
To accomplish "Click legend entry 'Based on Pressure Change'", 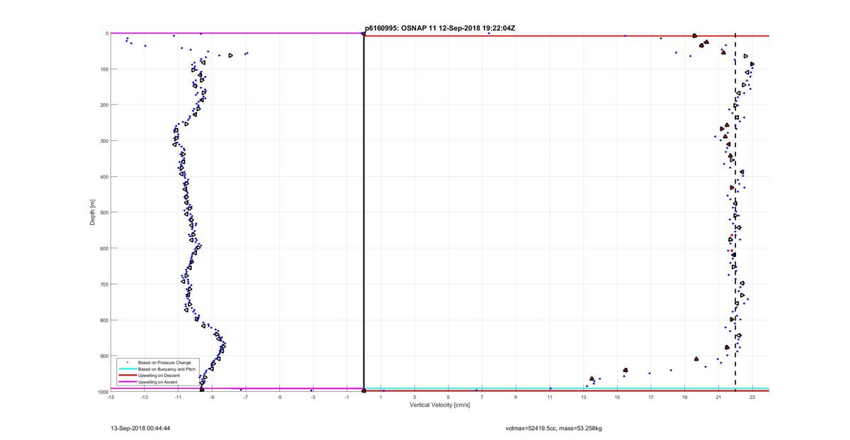I will point(164,363).
